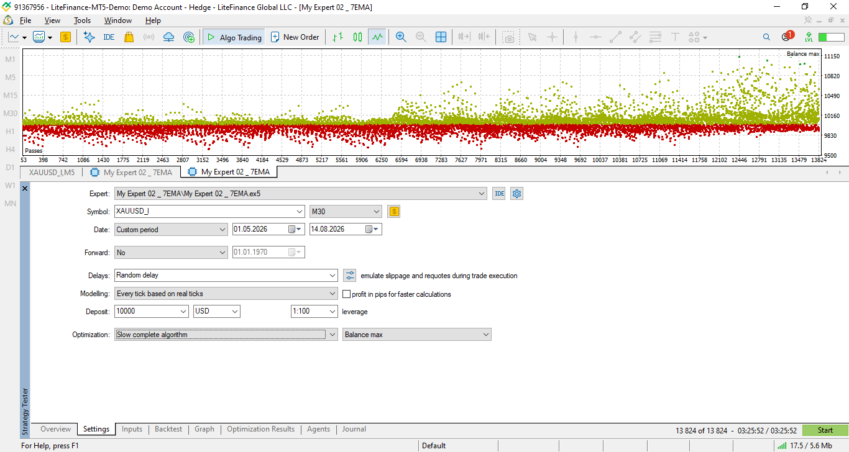Image resolution: width=849 pixels, height=452 pixels.
Task: Open the delay settings slider icon
Action: 350,275
